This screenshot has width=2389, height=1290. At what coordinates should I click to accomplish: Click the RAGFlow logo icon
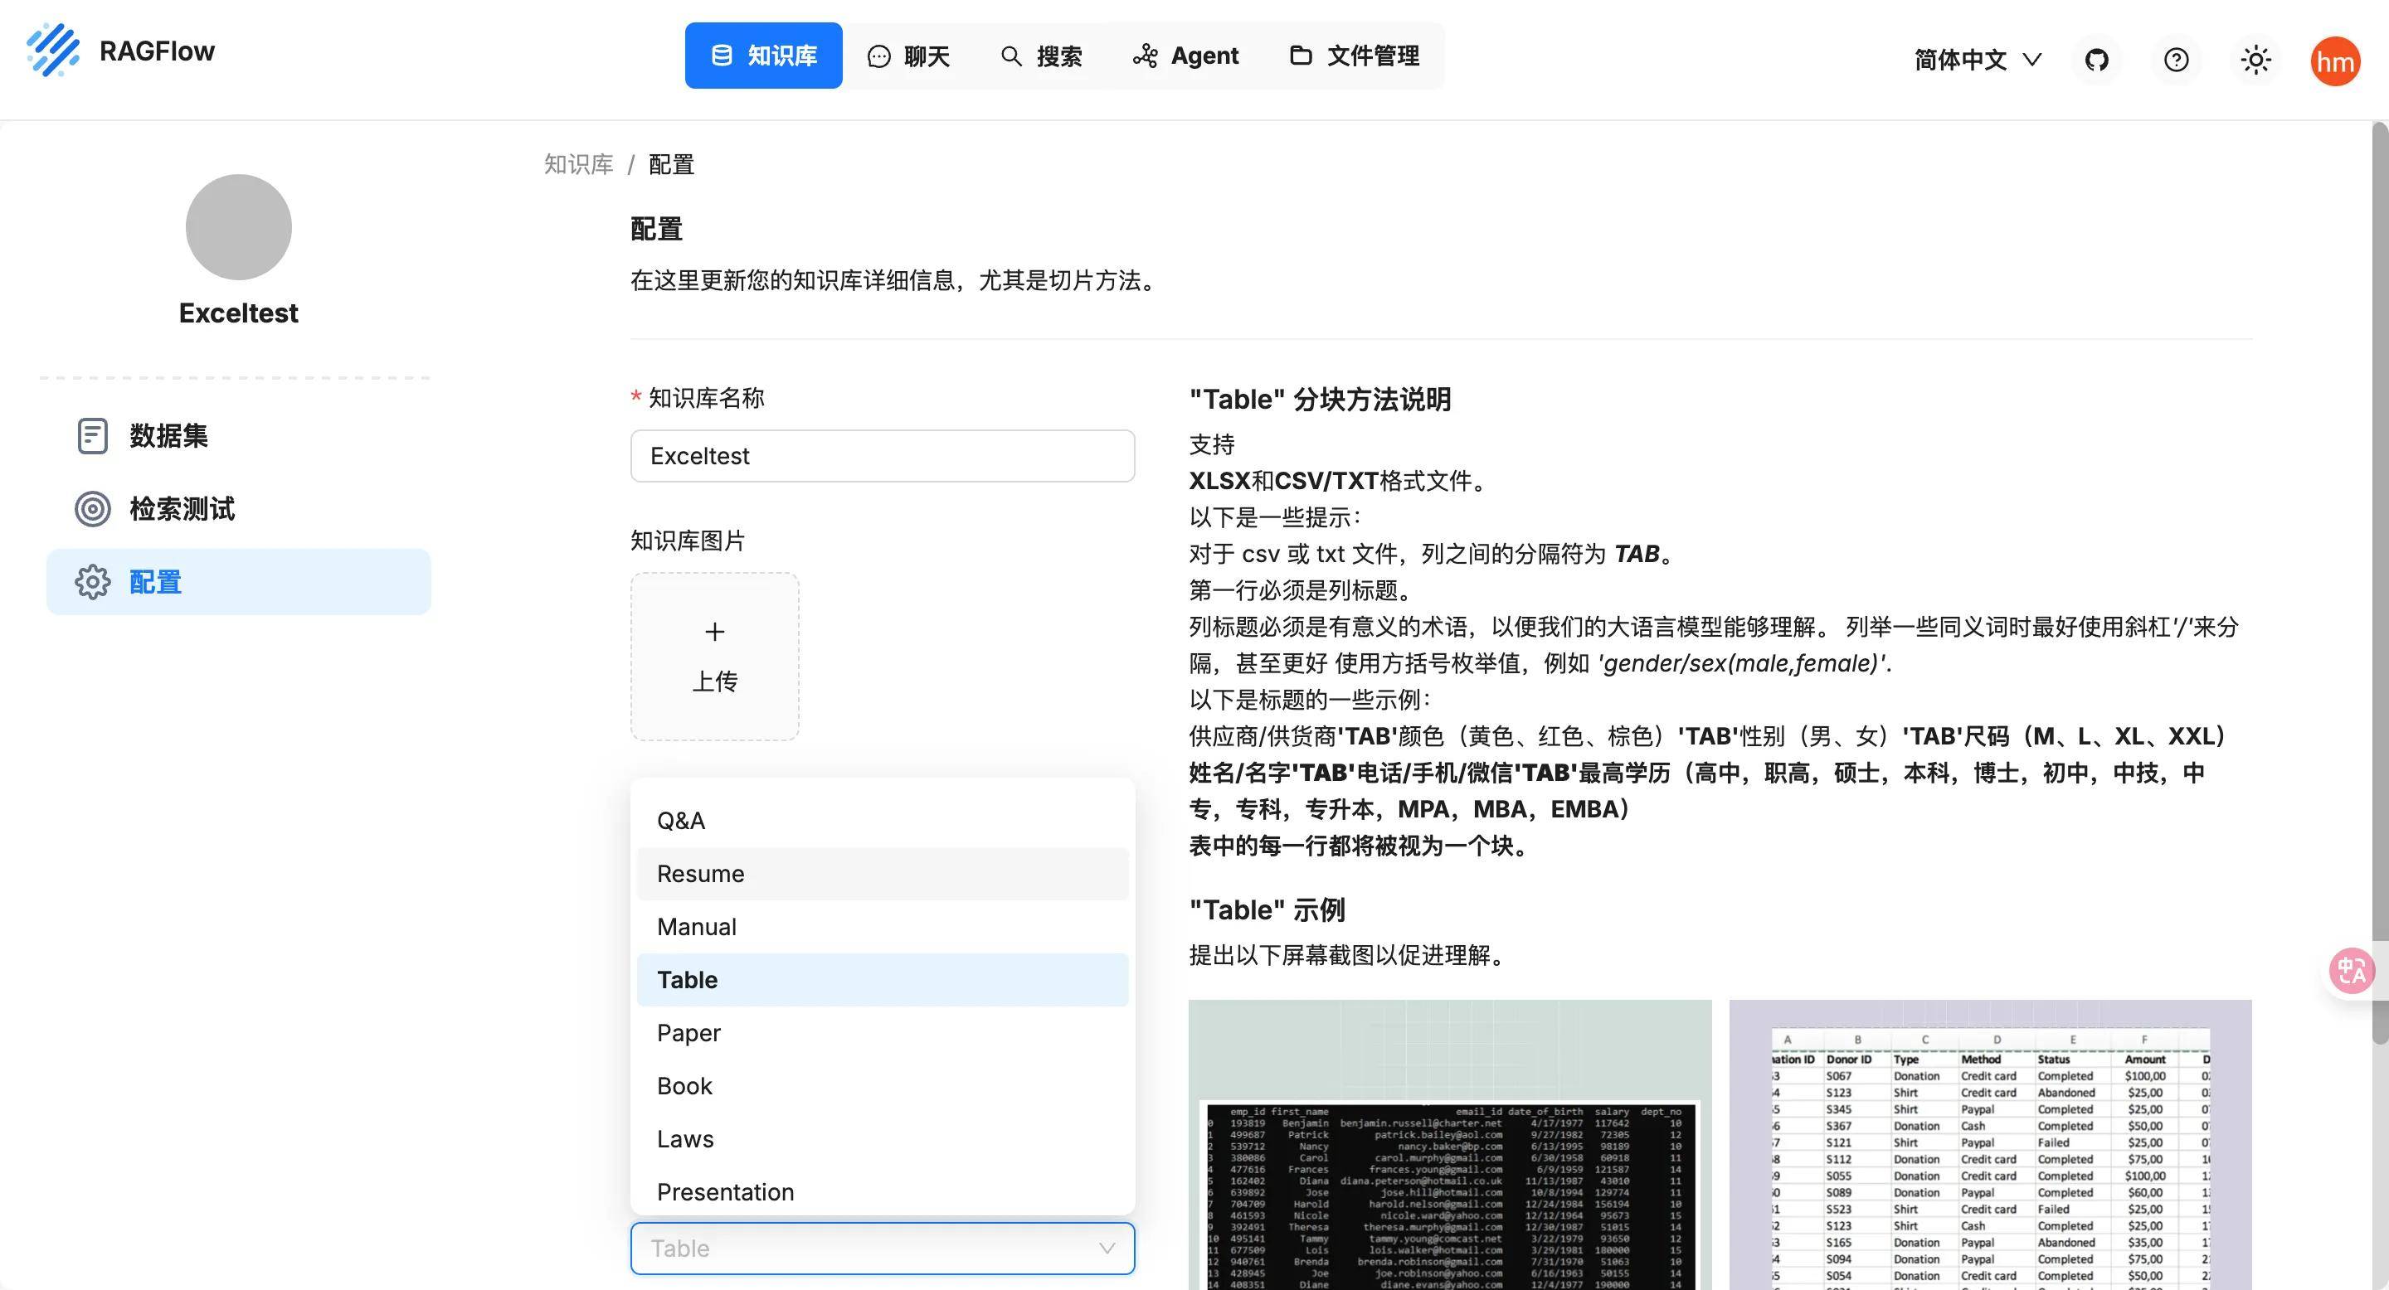[54, 51]
